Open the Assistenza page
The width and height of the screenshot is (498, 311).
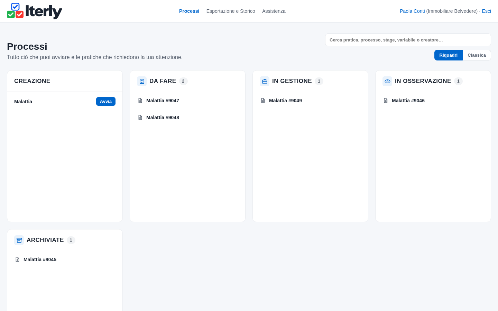[274, 11]
